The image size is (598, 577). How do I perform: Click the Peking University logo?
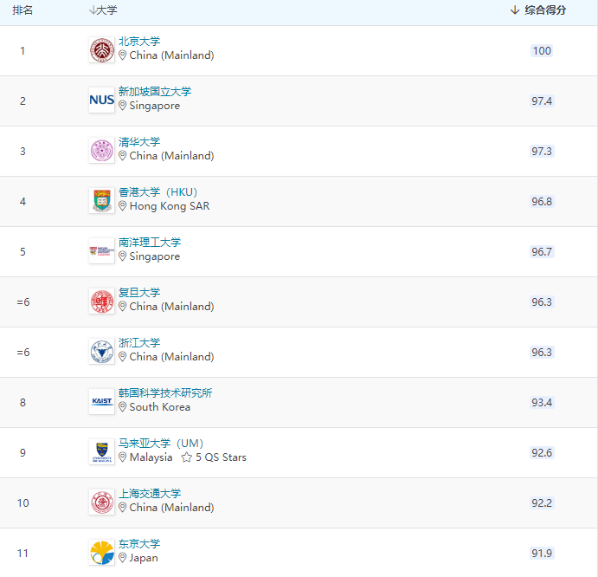coord(101,50)
